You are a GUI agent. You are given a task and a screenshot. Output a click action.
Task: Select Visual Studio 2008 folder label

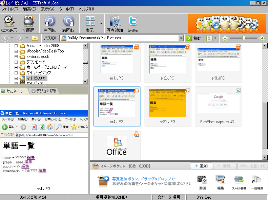(x=43, y=46)
